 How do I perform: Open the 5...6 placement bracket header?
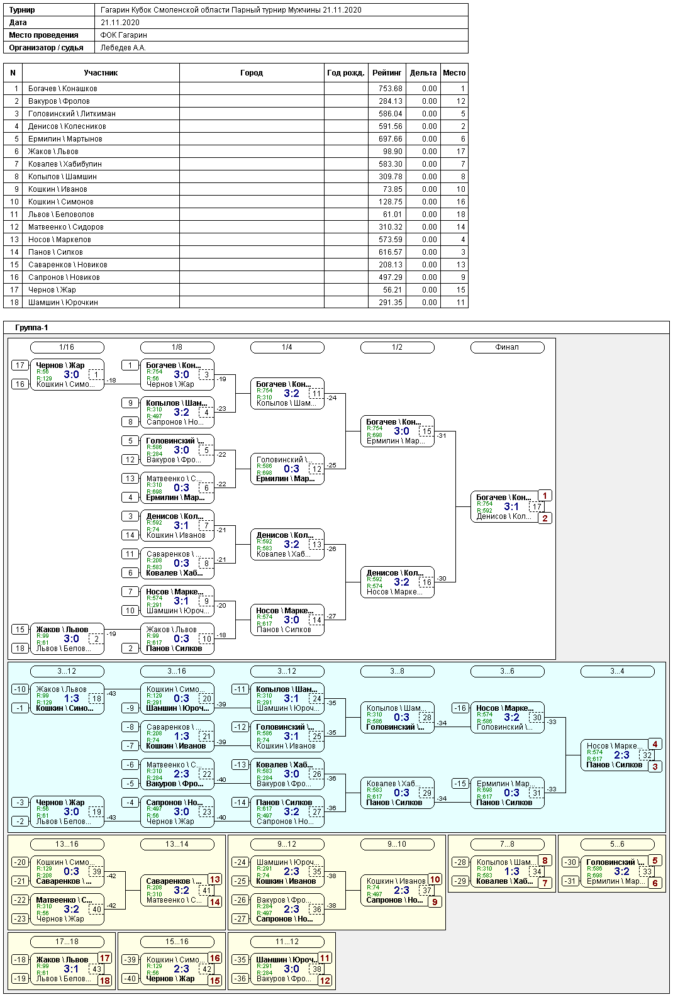pyautogui.click(x=617, y=844)
